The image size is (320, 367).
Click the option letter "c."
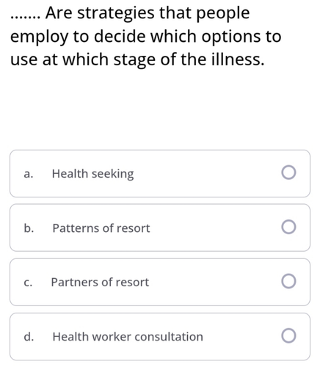click(x=28, y=283)
